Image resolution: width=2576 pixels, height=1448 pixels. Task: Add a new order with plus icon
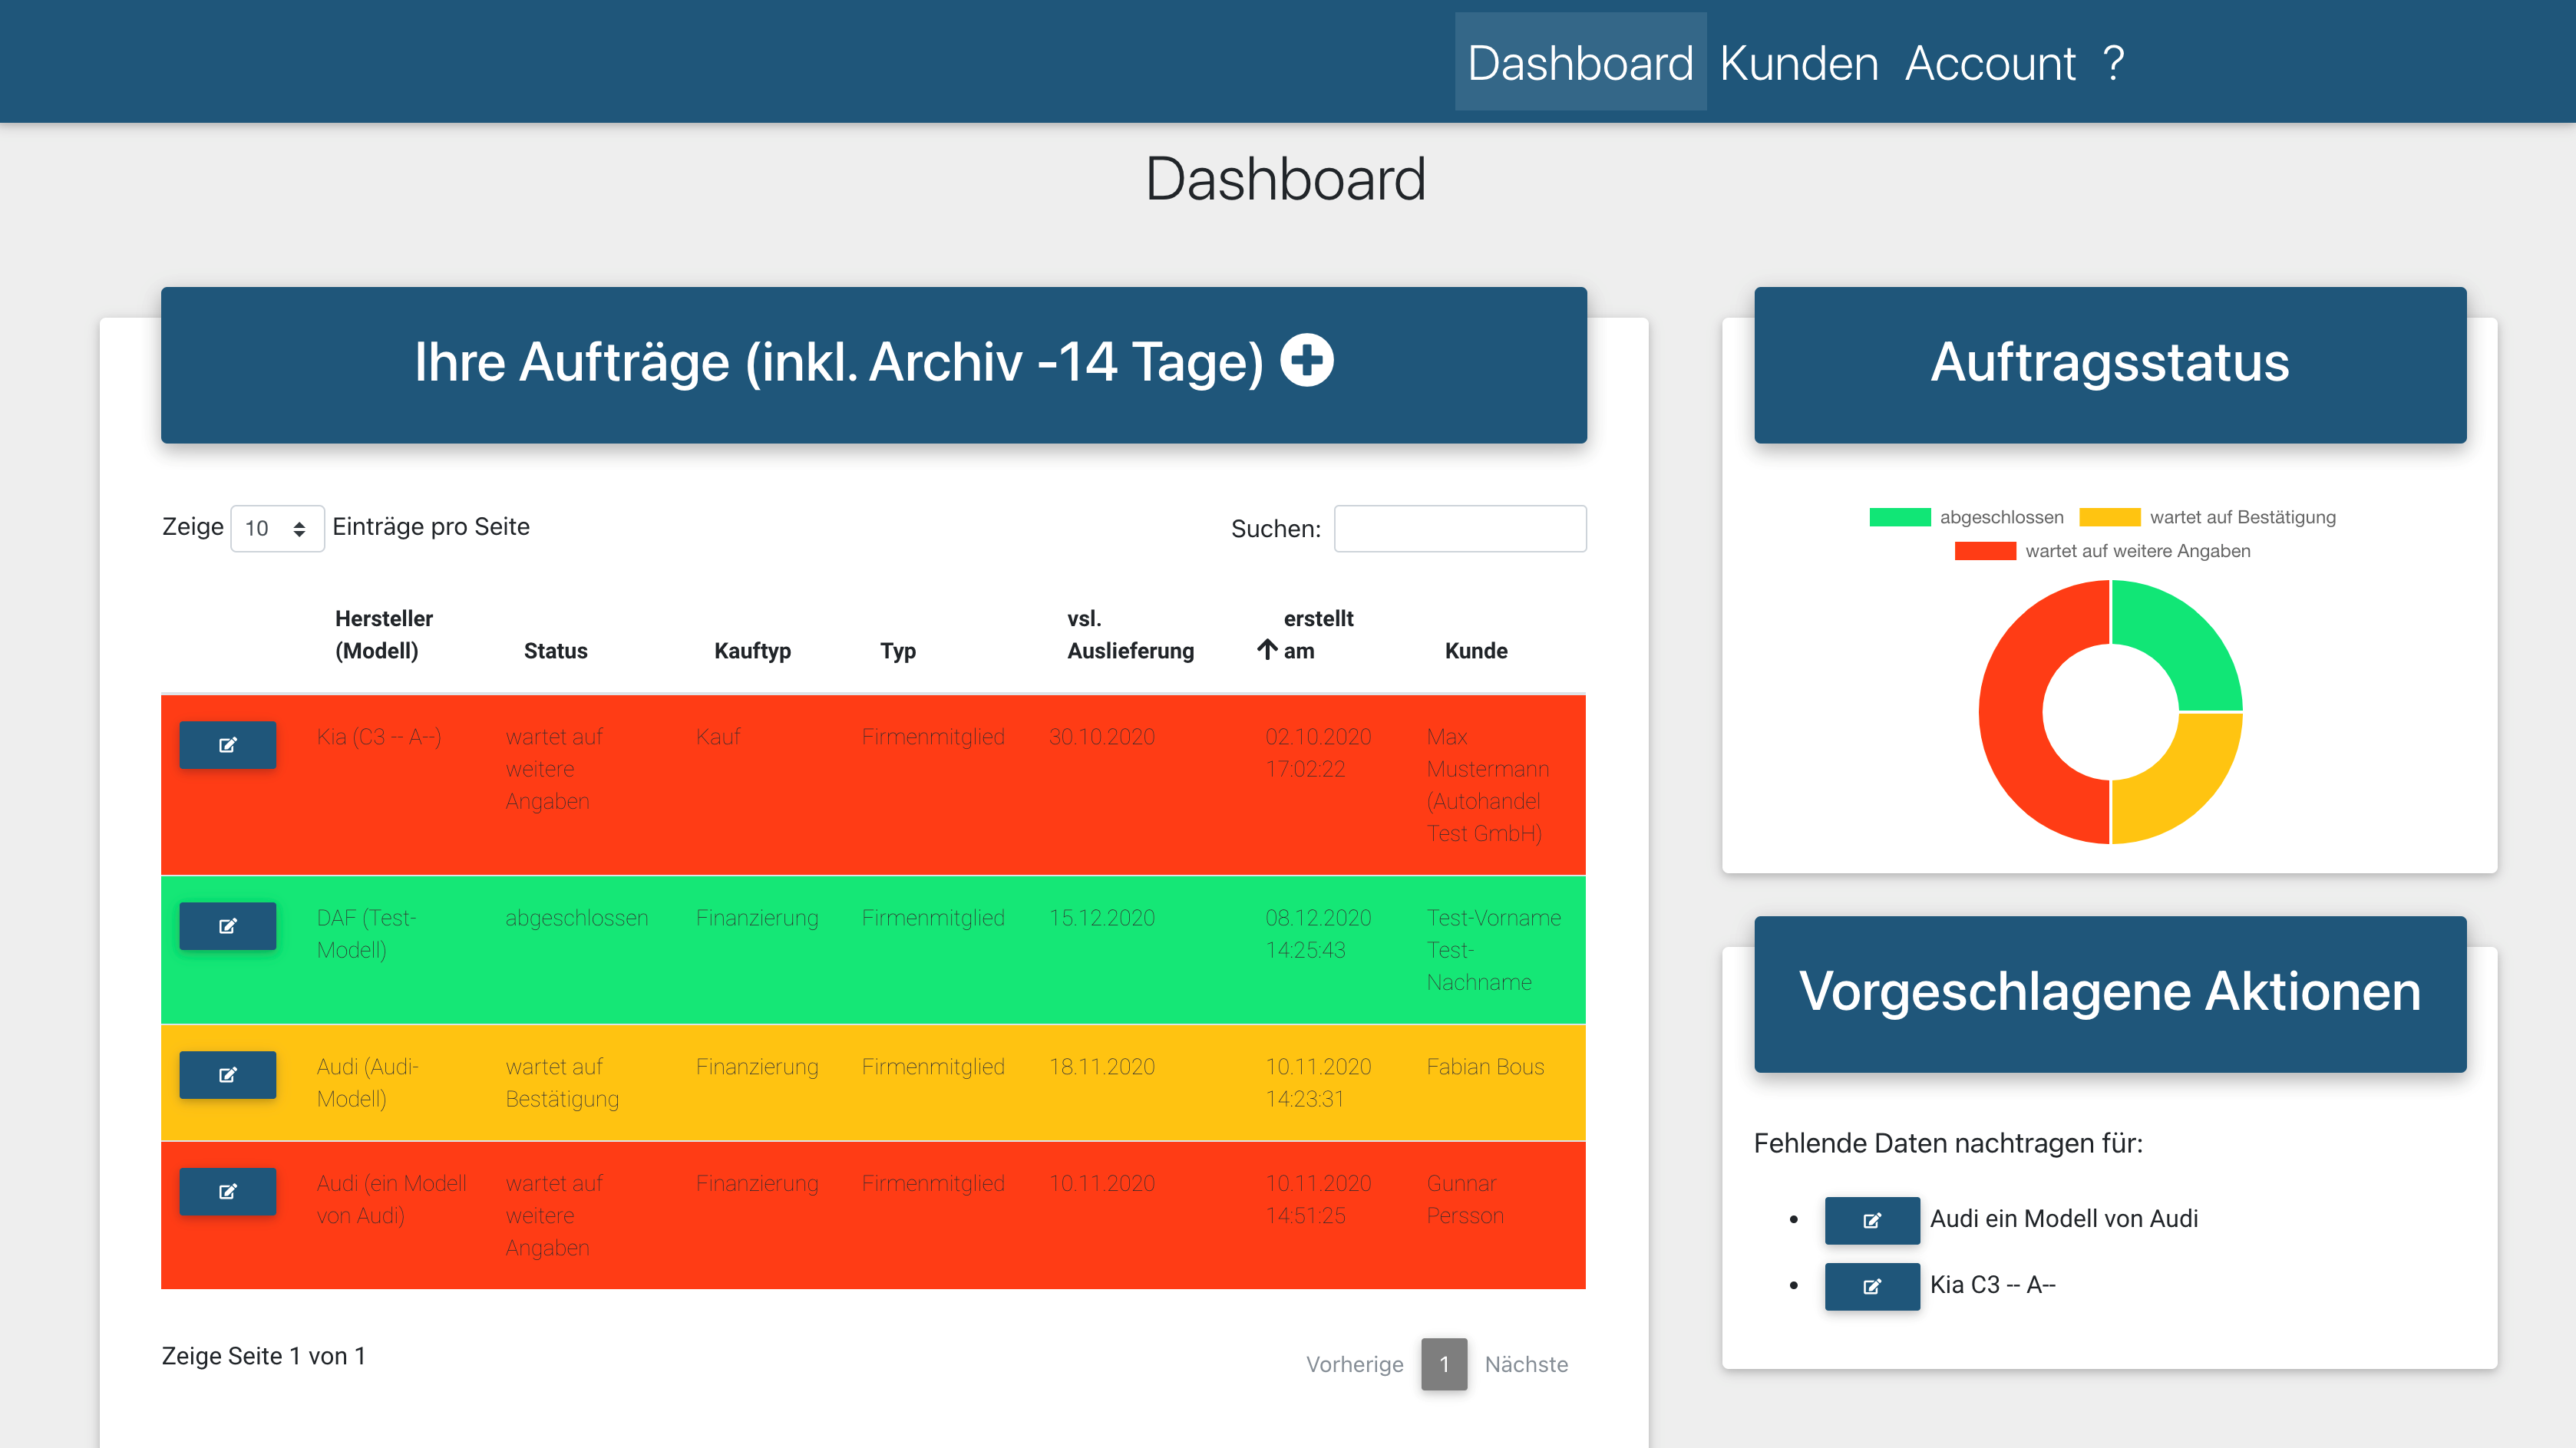1307,360
